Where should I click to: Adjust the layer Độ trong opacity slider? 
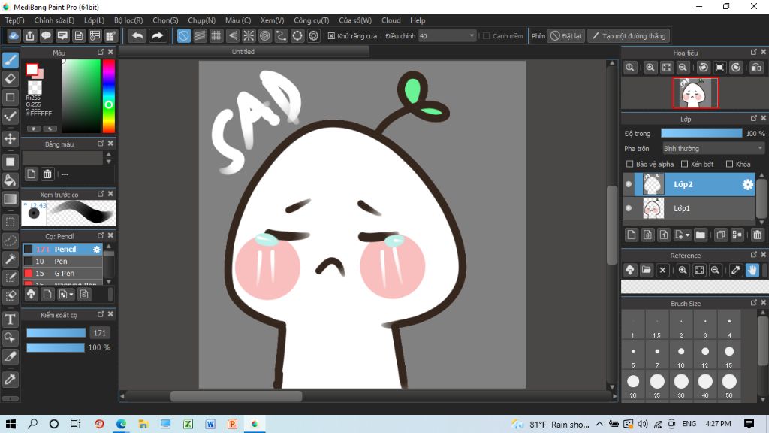coord(701,134)
